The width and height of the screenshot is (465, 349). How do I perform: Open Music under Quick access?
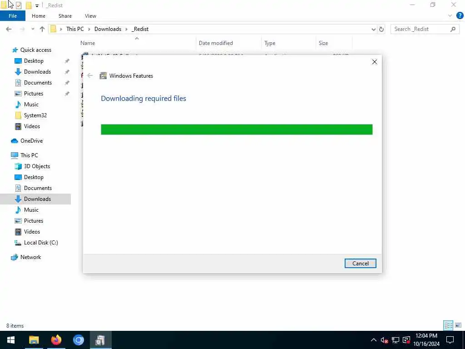[31, 105]
